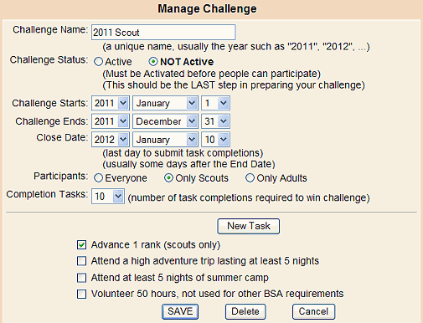Open the Challenge Starts year dropdown
Image resolution: width=423 pixels, height=323 pixels.
(x=111, y=103)
